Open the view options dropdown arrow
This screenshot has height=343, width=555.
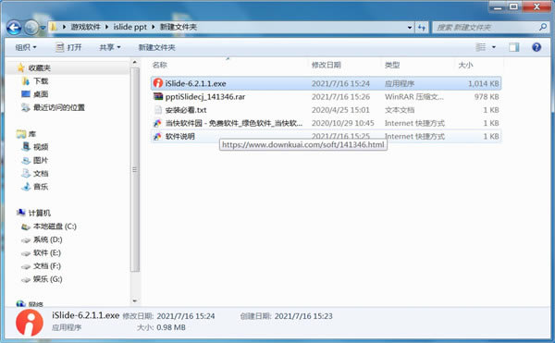(x=494, y=47)
